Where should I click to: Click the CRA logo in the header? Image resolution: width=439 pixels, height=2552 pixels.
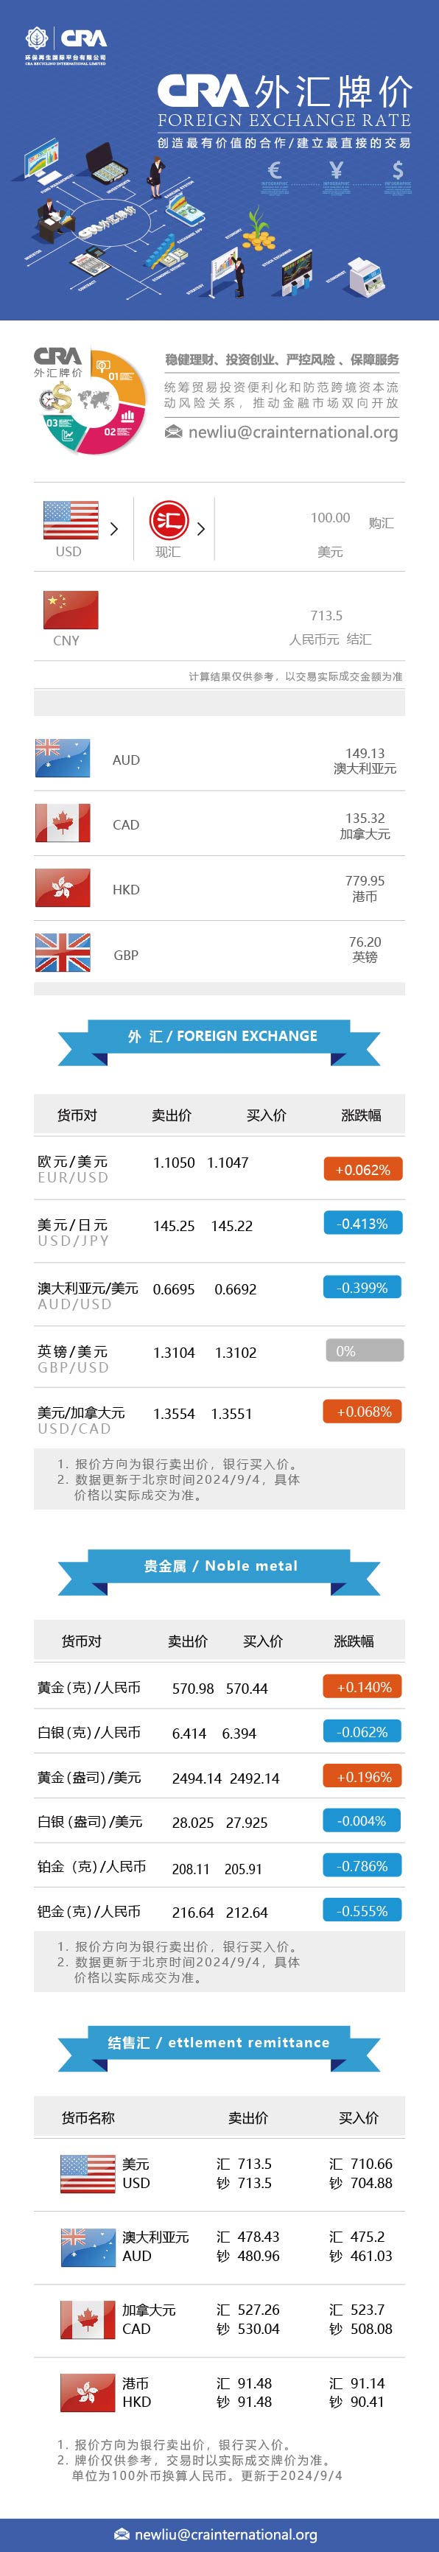click(x=66, y=45)
